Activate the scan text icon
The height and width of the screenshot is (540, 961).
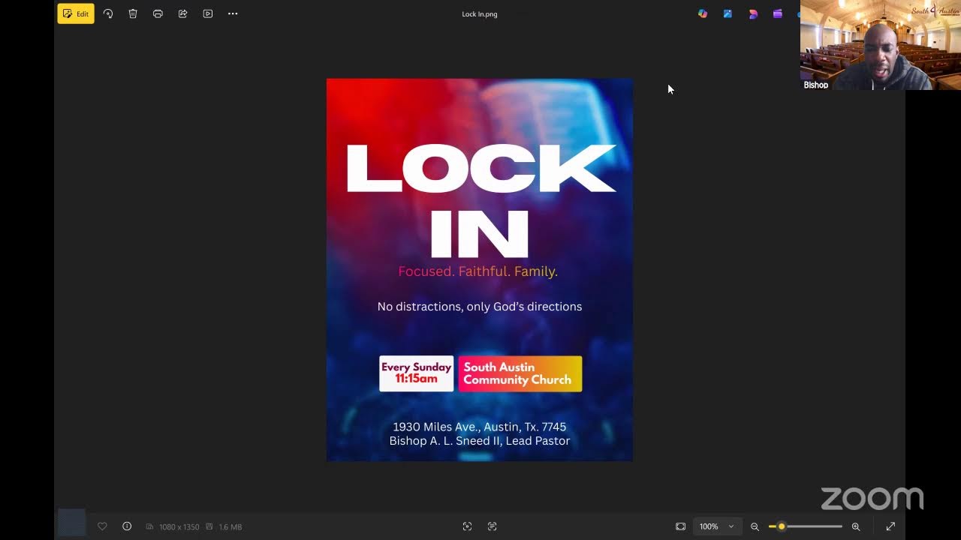click(493, 526)
